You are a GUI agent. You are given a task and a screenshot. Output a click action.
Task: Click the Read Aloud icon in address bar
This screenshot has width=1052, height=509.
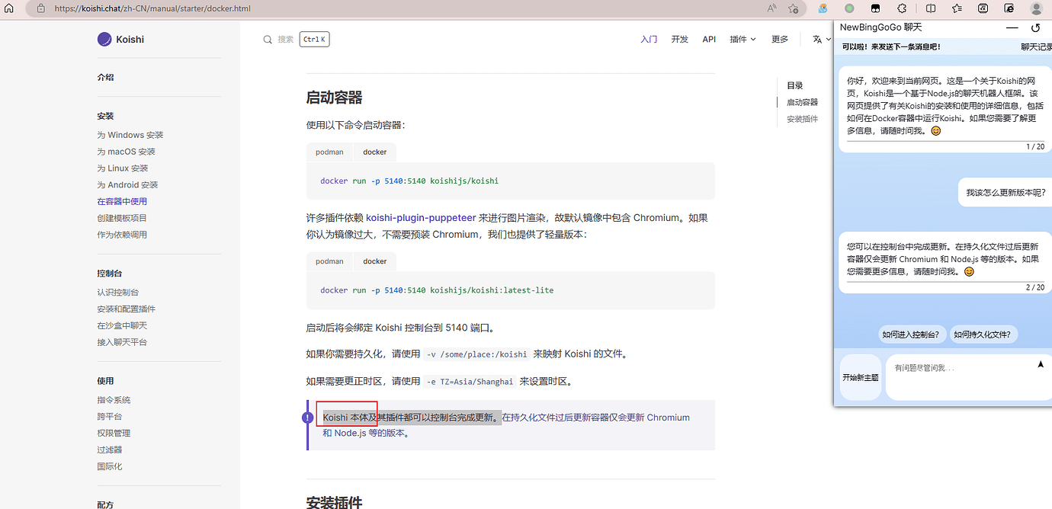(x=771, y=8)
